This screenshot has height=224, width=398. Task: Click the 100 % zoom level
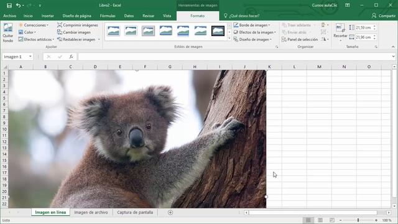[x=387, y=220]
